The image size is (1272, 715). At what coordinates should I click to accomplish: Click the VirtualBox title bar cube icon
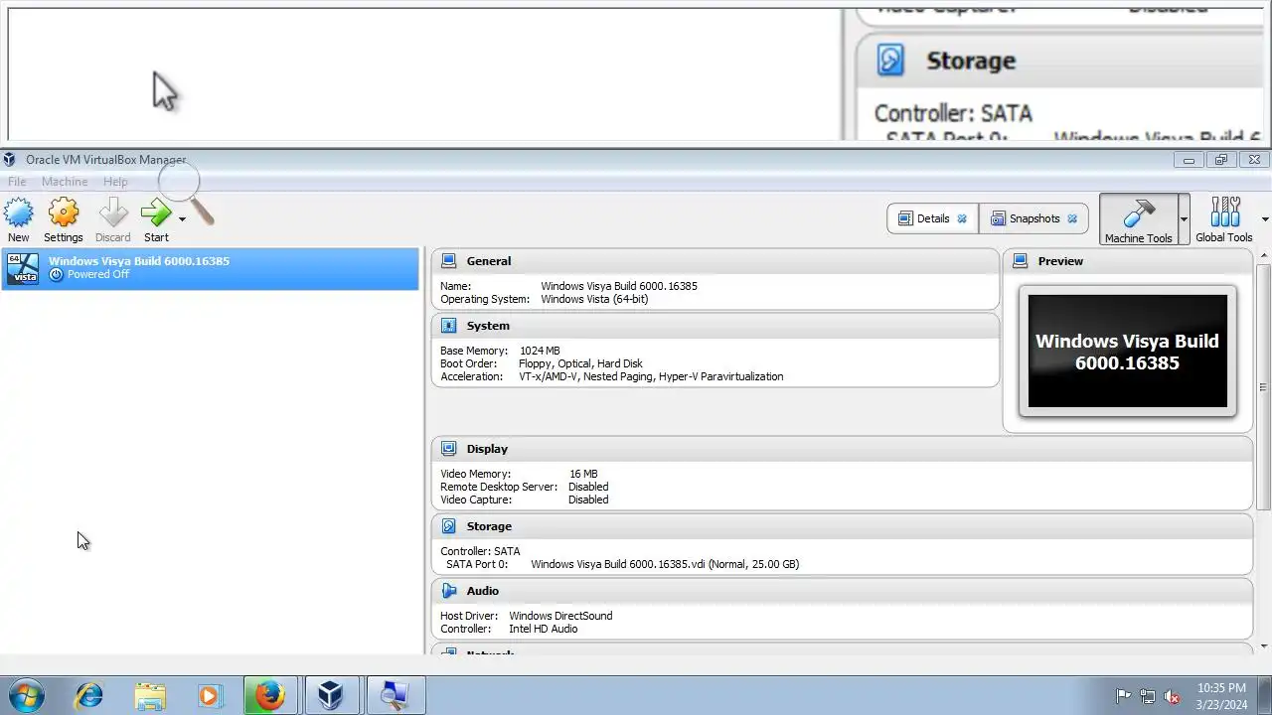pyautogui.click(x=10, y=159)
